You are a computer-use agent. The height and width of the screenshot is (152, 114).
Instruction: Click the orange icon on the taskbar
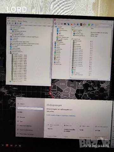click(x=7, y=145)
